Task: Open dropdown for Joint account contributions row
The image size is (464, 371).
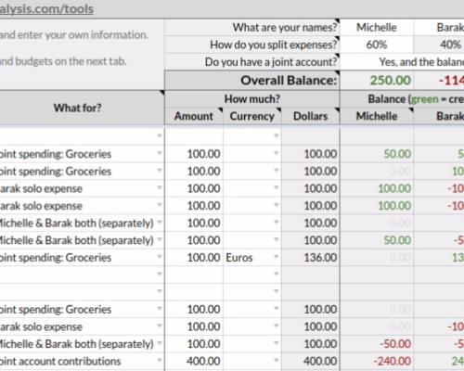Action: pos(160,360)
